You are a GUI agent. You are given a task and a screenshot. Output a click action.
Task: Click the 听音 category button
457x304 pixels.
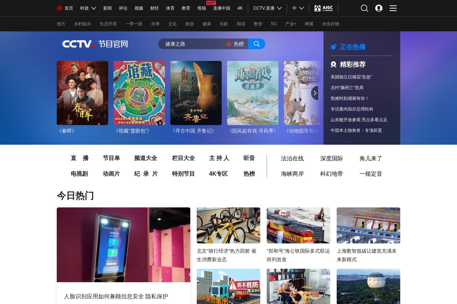pyautogui.click(x=249, y=158)
